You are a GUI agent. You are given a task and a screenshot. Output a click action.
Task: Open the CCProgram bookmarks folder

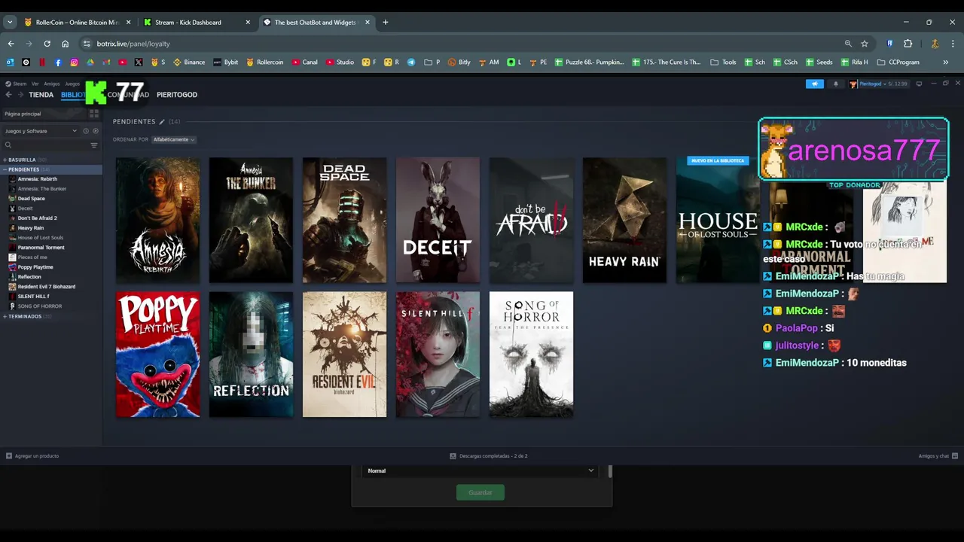[x=898, y=62]
